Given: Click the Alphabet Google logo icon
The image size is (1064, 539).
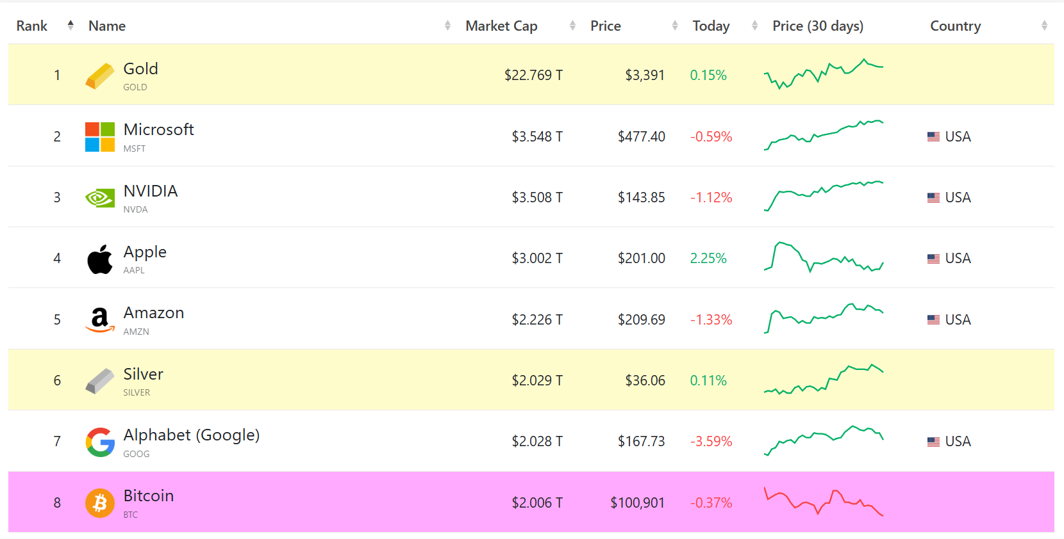Looking at the screenshot, I should (x=100, y=442).
